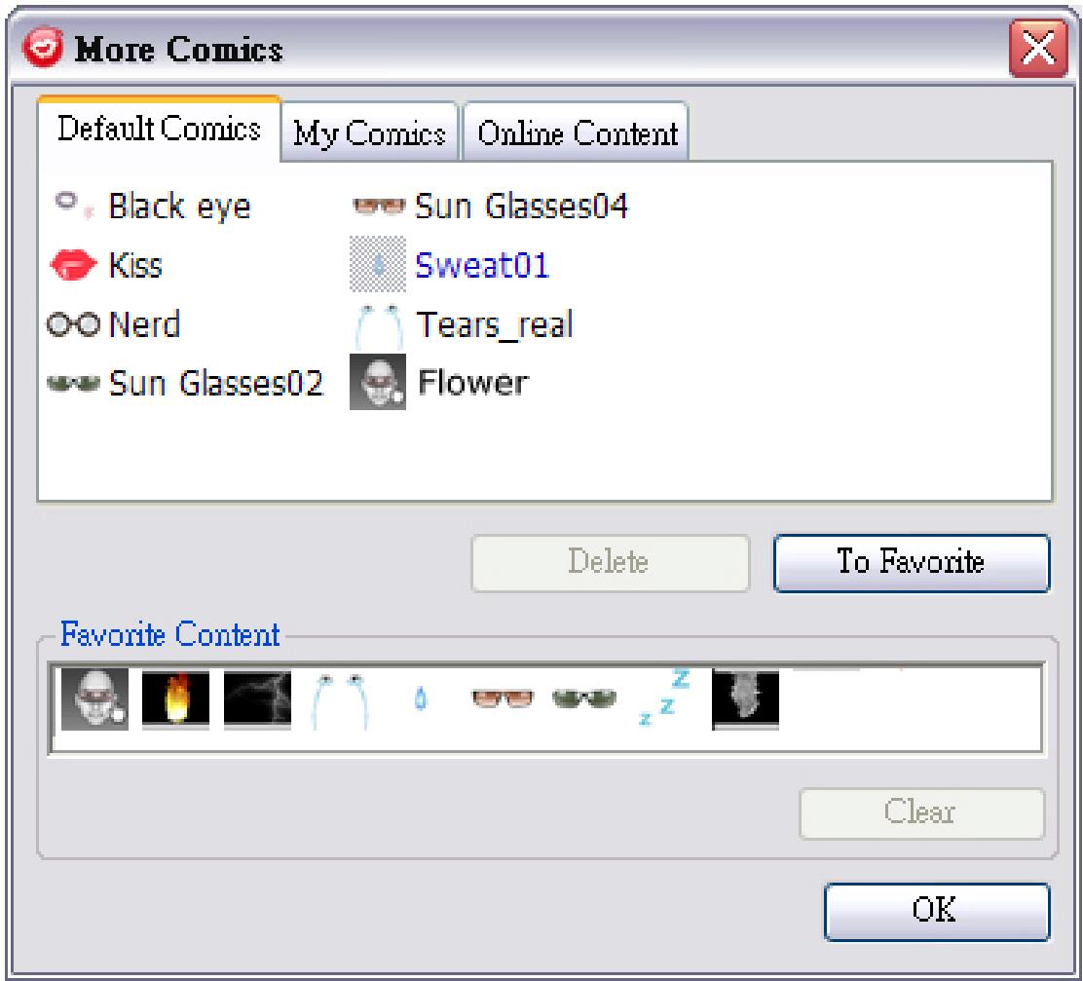This screenshot has height=981, width=1083.
Task: Click the Delete button
Action: 610,562
